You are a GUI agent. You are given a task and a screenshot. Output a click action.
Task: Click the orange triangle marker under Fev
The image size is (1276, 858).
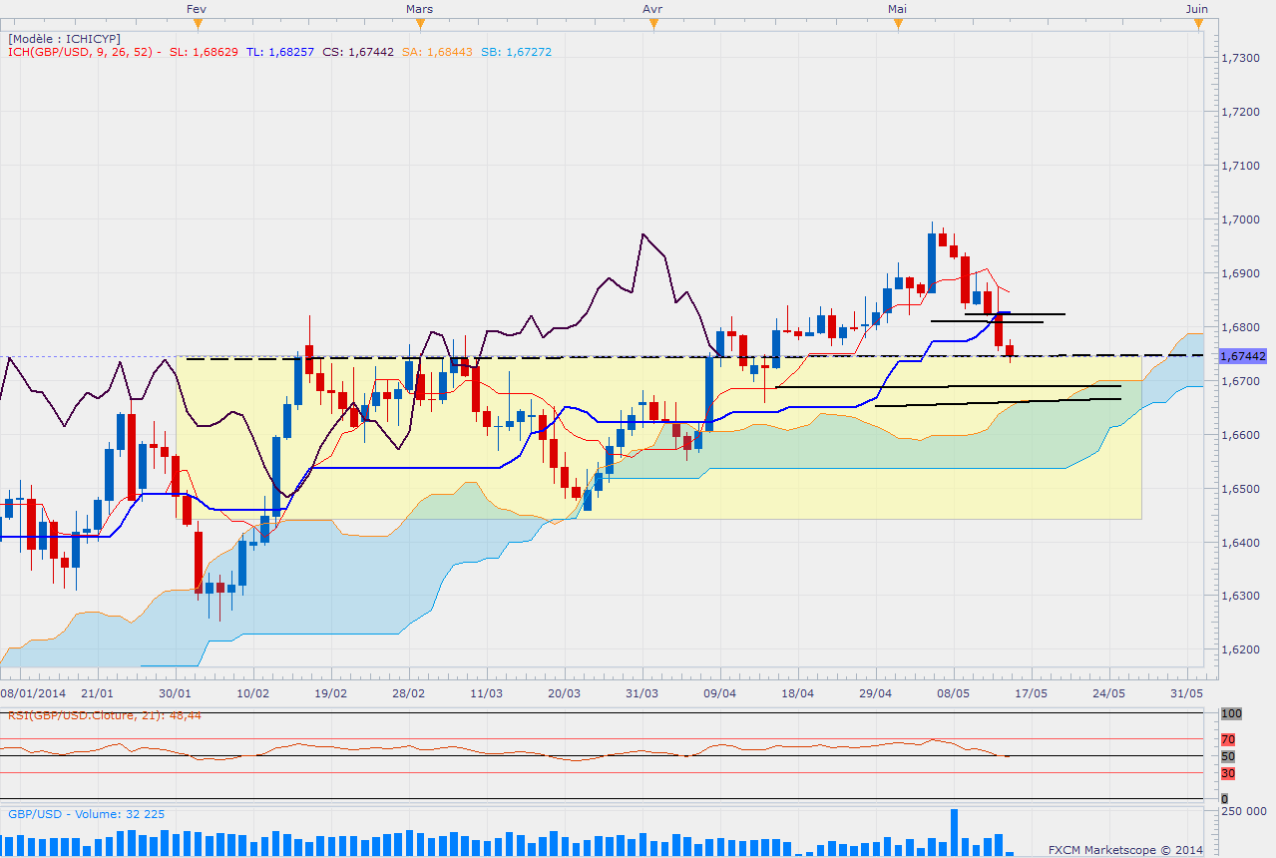(x=196, y=24)
